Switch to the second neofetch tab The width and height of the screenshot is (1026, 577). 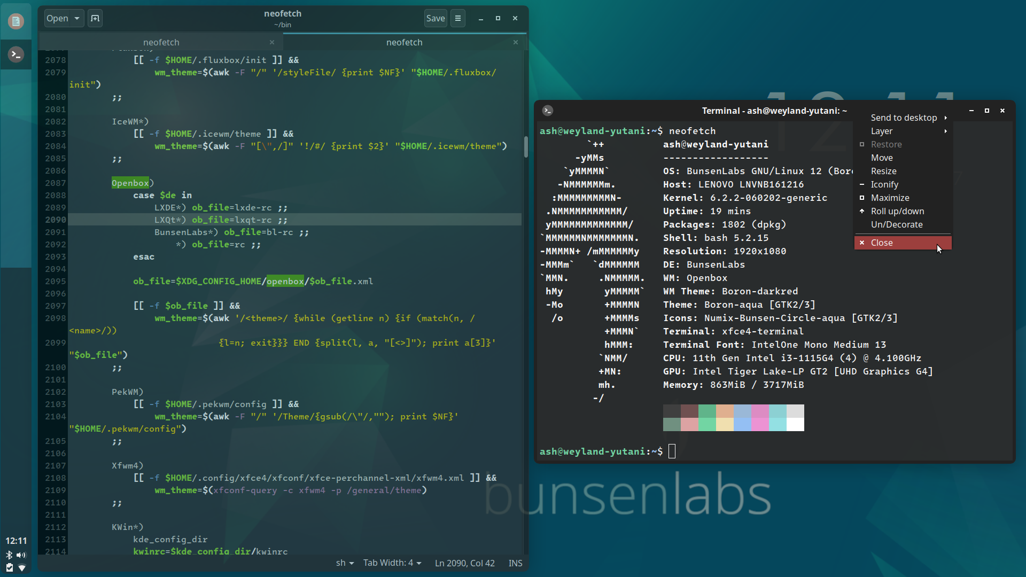pyautogui.click(x=404, y=42)
